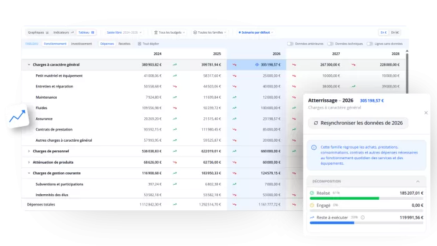Expand Charges de personnel row
The width and height of the screenshot is (437, 246).
tap(29, 151)
